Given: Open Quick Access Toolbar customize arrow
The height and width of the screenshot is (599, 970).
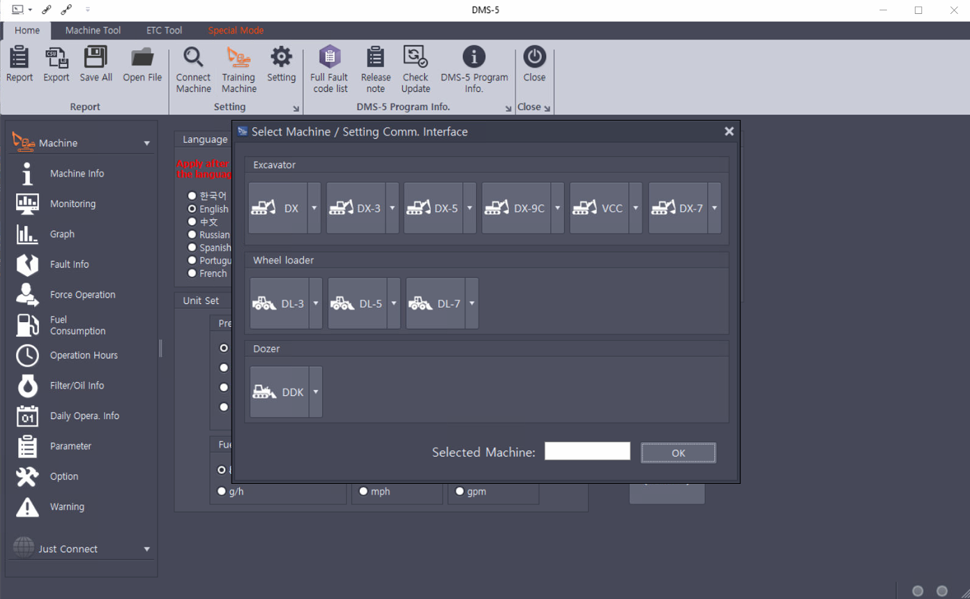Looking at the screenshot, I should tap(87, 10).
